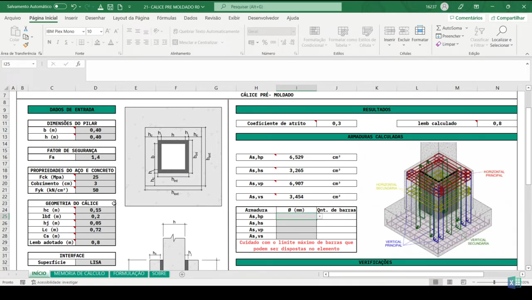Image resolution: width=532 pixels, height=300 pixels.
Task: Expand the font size dropdown
Action: [101, 32]
